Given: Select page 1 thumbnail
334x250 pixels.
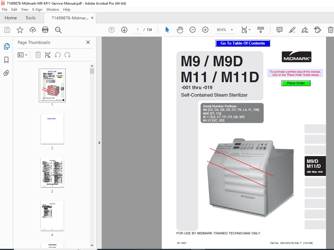Looking at the screenshot, I should point(52,86).
